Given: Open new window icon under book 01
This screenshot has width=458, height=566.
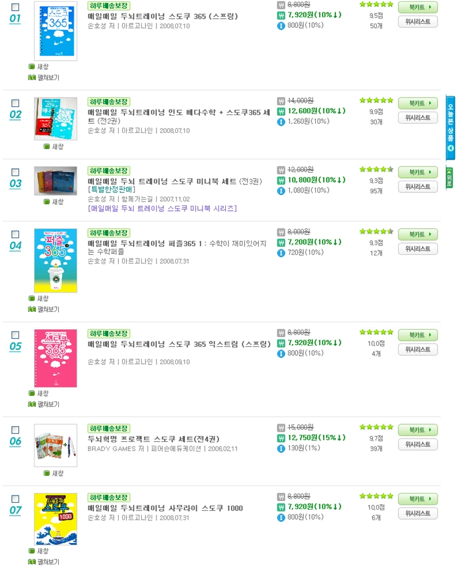Looking at the screenshot, I should 32,67.
